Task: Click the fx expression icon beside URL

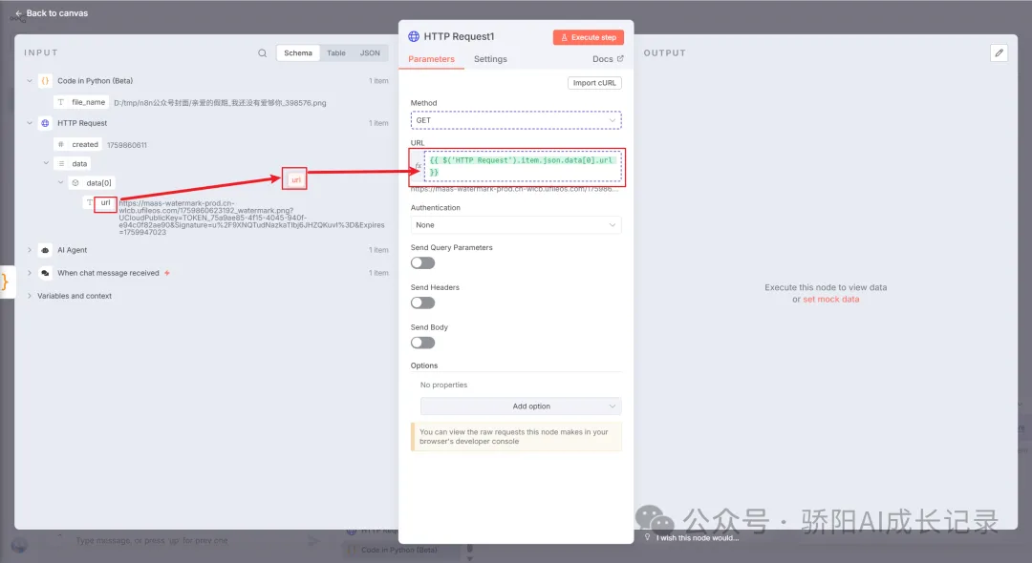Action: [418, 166]
